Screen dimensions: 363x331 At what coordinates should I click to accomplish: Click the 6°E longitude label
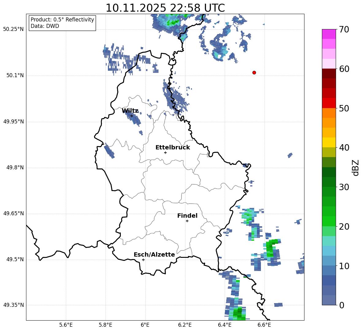coord(145,325)
